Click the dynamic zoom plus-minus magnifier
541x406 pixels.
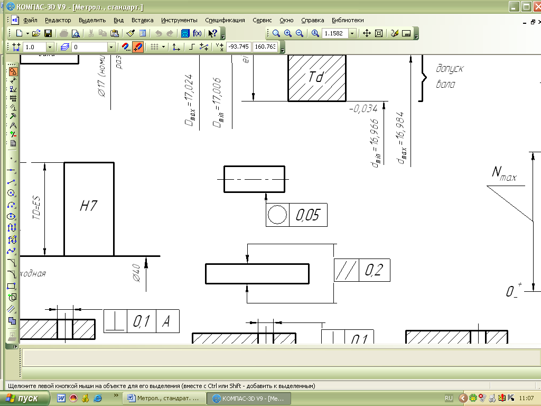coord(315,33)
